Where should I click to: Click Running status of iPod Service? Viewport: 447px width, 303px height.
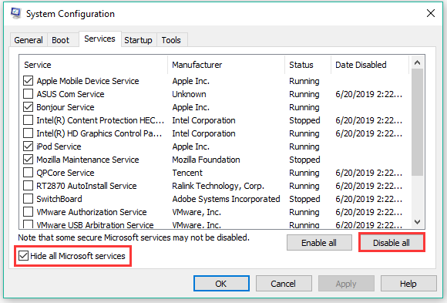pyautogui.click(x=304, y=146)
